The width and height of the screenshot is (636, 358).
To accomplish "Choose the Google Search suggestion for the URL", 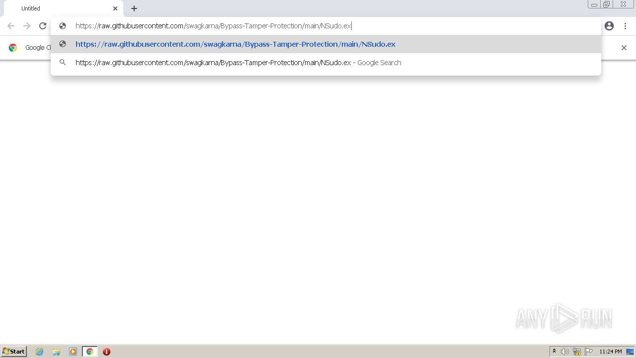I will (x=326, y=63).
